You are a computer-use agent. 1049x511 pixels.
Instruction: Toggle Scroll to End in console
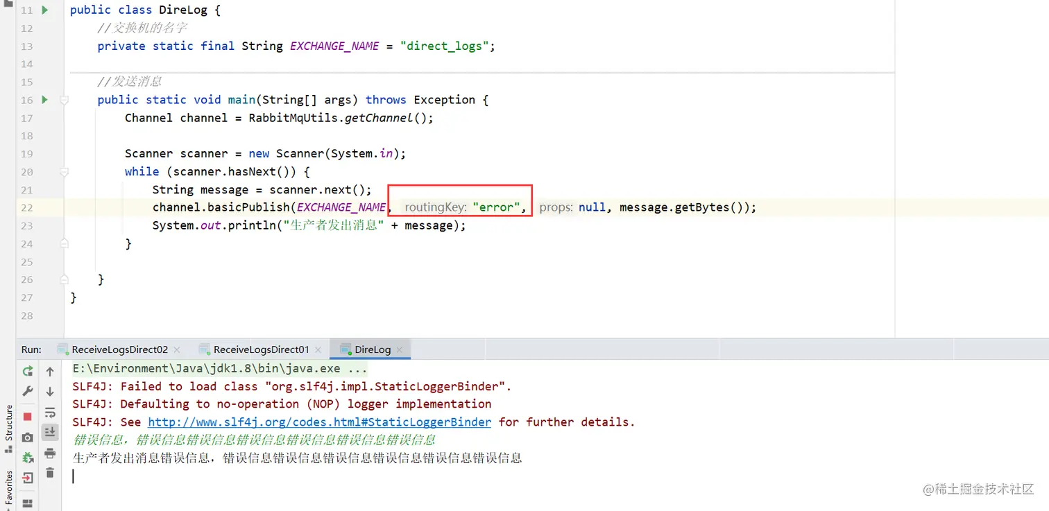click(50, 432)
